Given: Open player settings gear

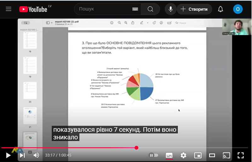Looking at the screenshot, I should pyautogui.click(x=183, y=155).
